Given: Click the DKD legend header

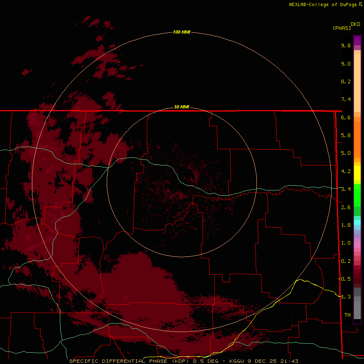Looking at the screenshot, I should point(356,24).
